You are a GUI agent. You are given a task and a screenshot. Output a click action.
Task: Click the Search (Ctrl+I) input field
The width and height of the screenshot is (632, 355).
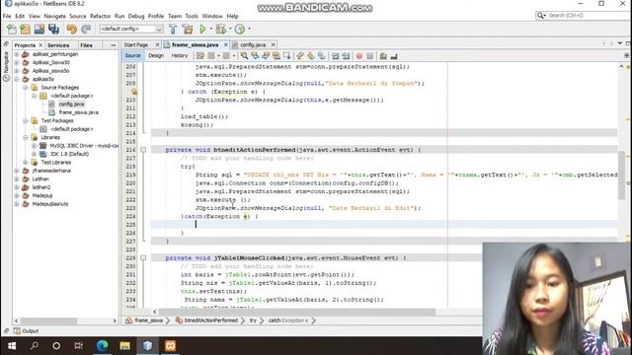(585, 16)
